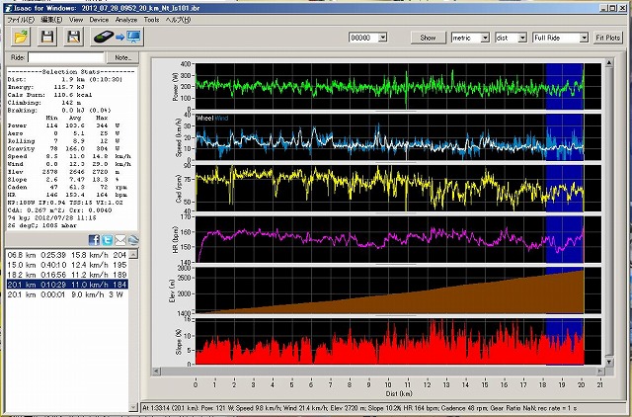Click the second floppy disk save-as icon
Viewport: 632px width, 417px height.
click(73, 37)
